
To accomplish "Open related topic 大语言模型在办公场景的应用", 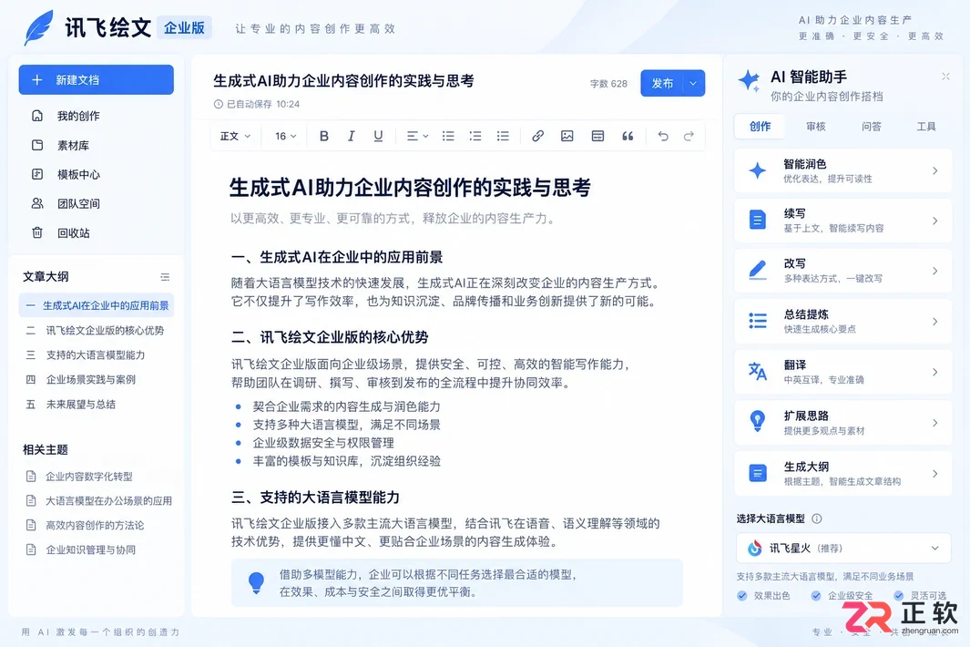I will pos(108,500).
